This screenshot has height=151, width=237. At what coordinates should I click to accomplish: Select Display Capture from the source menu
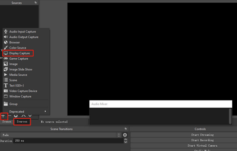tap(20, 53)
